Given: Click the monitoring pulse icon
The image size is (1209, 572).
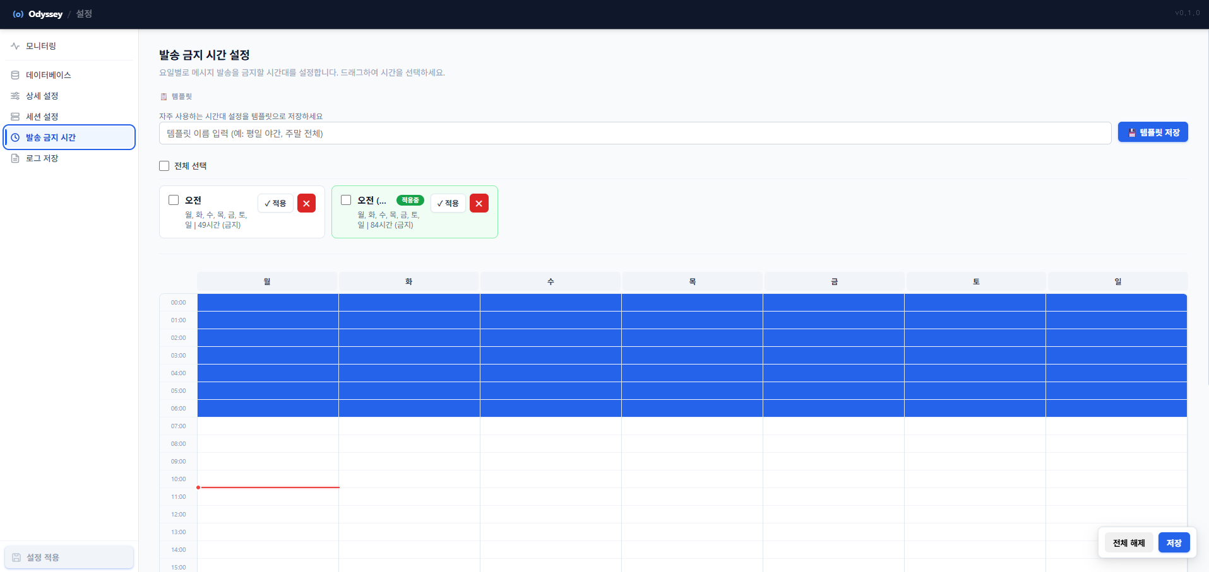Looking at the screenshot, I should pyautogui.click(x=15, y=46).
